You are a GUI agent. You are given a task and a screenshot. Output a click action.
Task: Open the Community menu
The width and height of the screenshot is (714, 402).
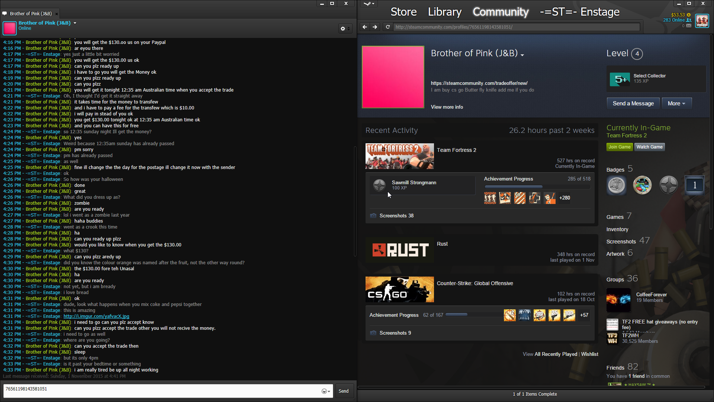[500, 12]
